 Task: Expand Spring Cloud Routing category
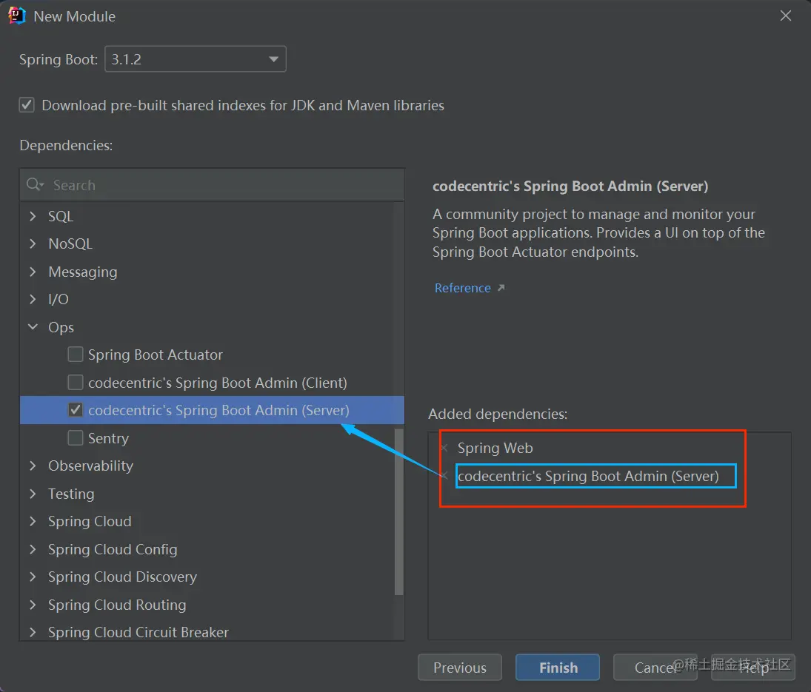click(33, 605)
